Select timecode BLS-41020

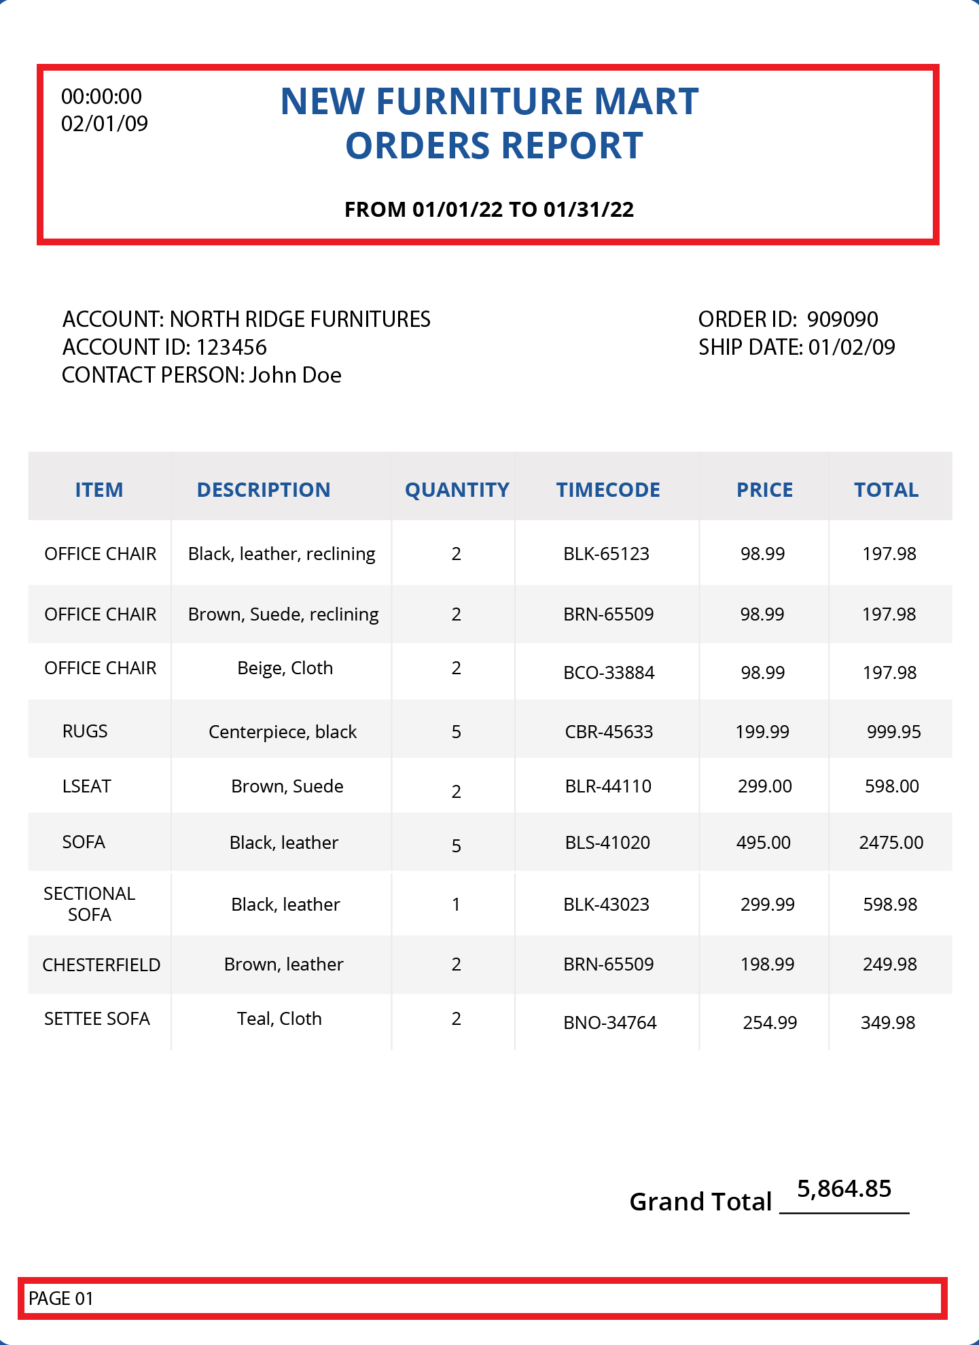607,843
